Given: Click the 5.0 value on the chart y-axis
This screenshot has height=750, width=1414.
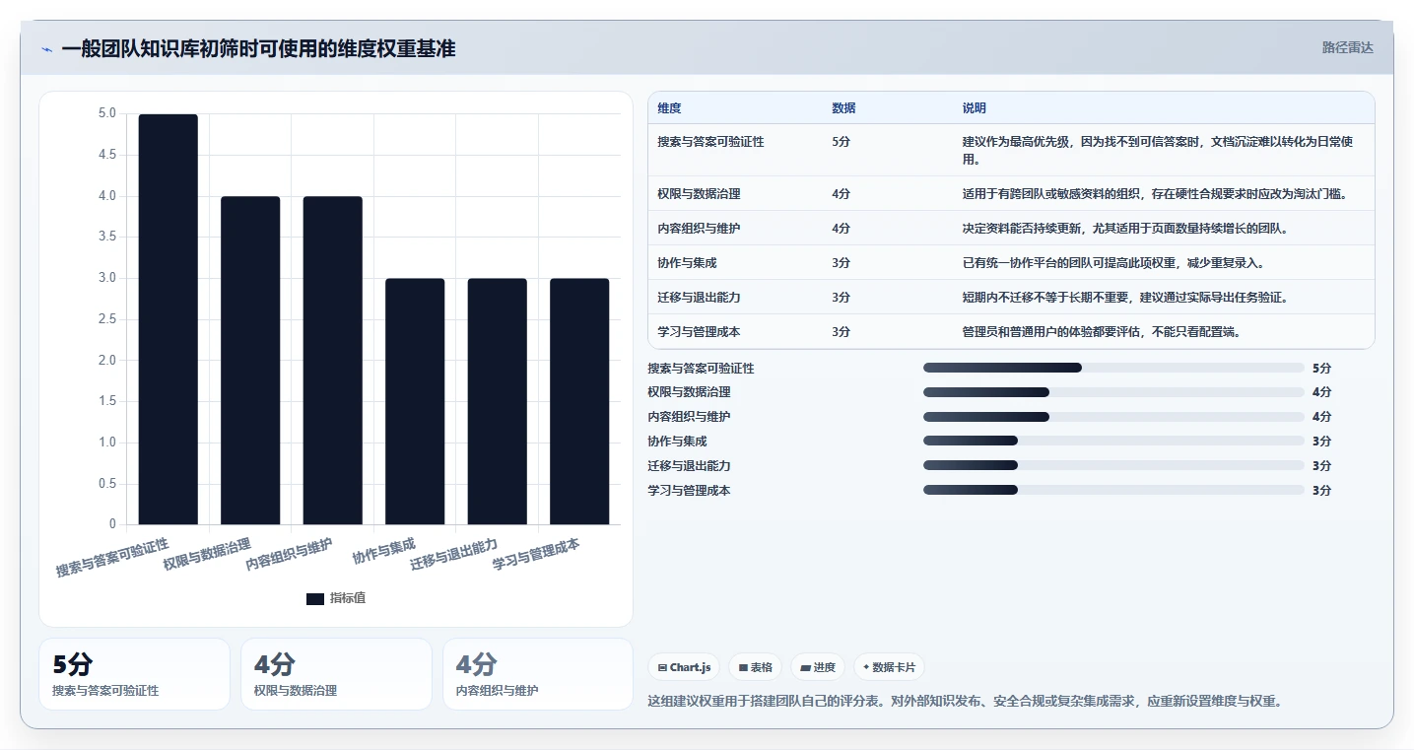Looking at the screenshot, I should pos(106,114).
